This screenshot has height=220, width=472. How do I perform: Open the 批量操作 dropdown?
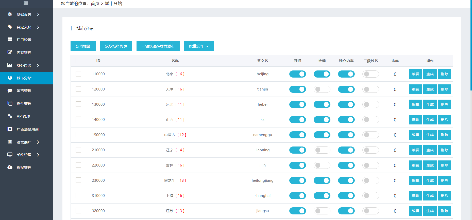[199, 46]
